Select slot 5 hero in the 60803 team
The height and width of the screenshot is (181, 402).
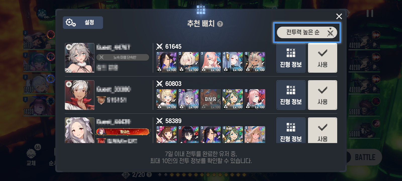[x=255, y=99]
